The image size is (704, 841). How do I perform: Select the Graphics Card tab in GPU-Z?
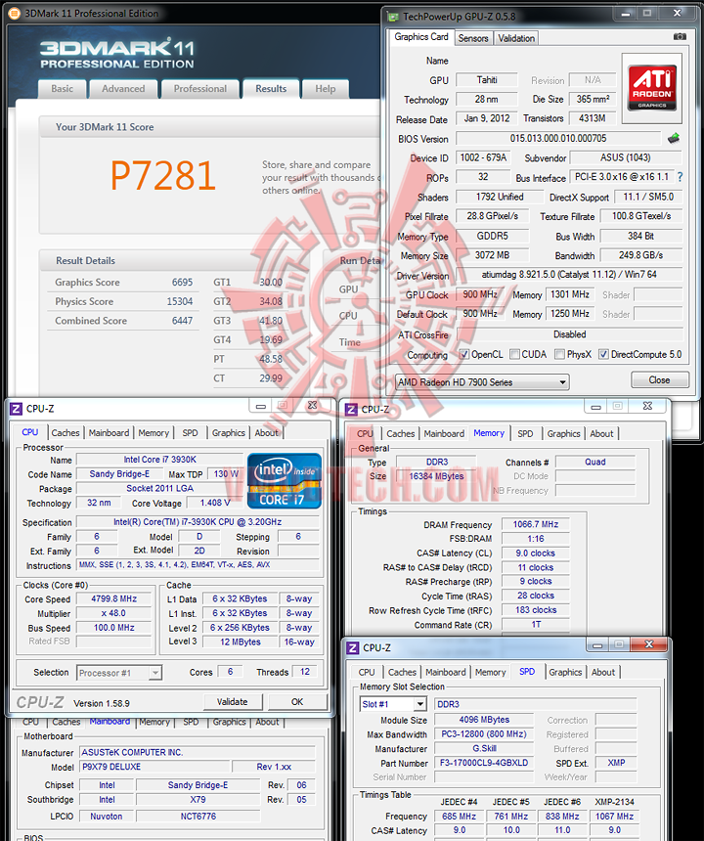pos(421,37)
